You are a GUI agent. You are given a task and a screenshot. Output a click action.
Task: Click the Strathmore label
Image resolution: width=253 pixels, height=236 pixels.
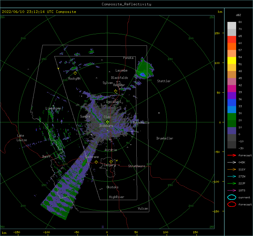tap(137, 166)
